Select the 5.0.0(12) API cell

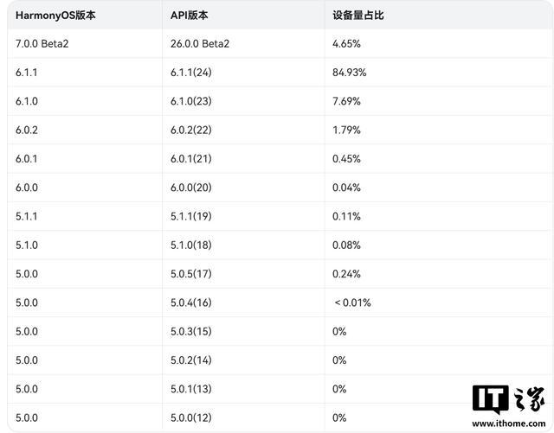click(191, 417)
